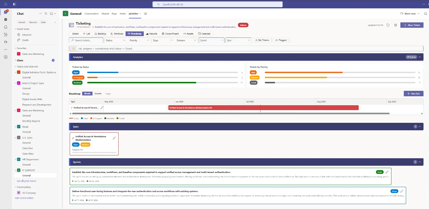Open the Sprint filter dropdown
The width and height of the screenshot is (429, 209).
pos(211,40)
